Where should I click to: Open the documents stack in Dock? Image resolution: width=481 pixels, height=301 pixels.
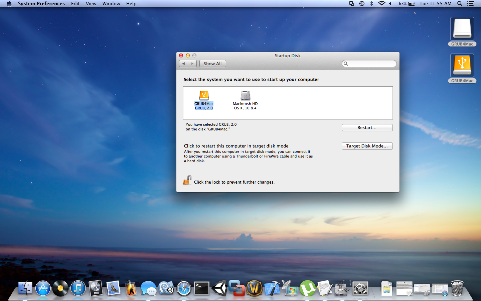(386, 288)
